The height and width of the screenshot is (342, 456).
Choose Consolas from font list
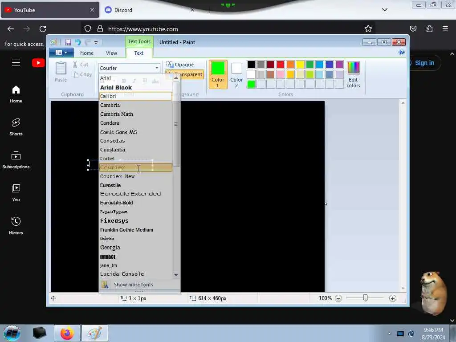pyautogui.click(x=135, y=141)
